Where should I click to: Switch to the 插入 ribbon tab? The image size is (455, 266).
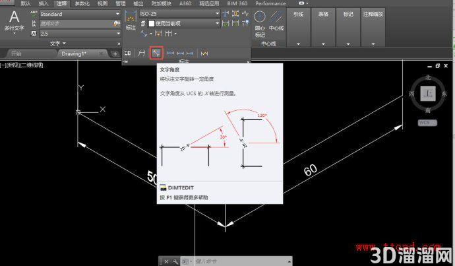click(x=44, y=3)
